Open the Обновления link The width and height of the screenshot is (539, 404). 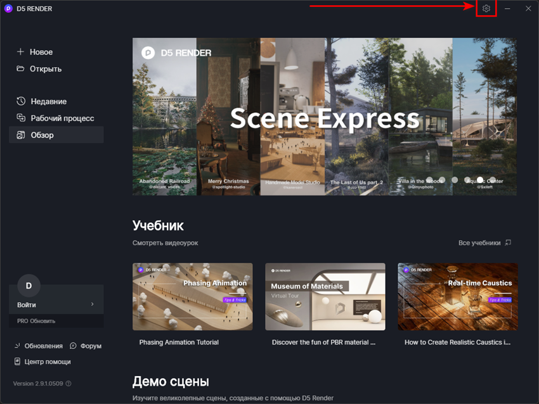click(x=39, y=346)
